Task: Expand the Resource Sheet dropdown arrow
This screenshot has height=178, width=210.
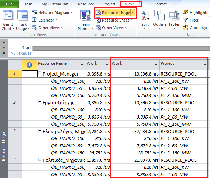Action: click(x=132, y=20)
